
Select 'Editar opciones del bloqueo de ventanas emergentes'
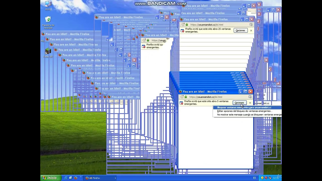[x=248, y=111]
